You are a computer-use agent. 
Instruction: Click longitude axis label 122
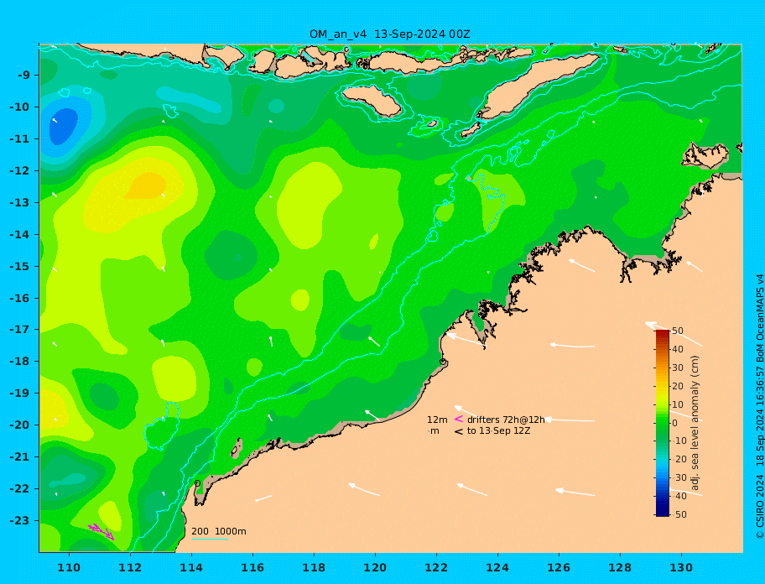pyautogui.click(x=436, y=567)
